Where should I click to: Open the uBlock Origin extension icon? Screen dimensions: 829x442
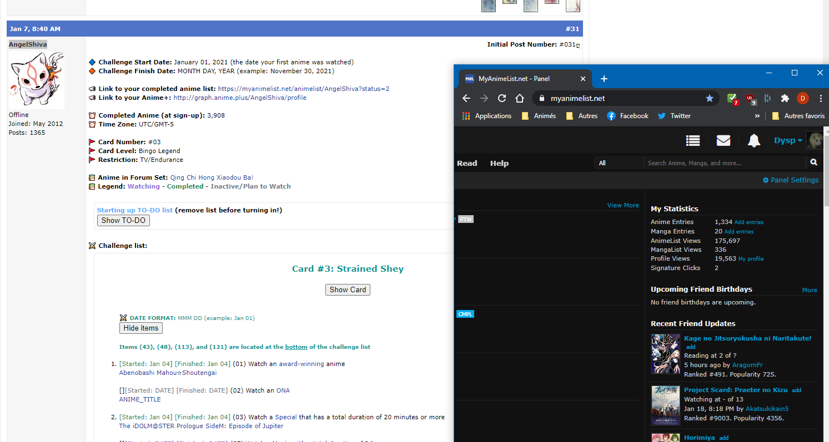click(750, 98)
